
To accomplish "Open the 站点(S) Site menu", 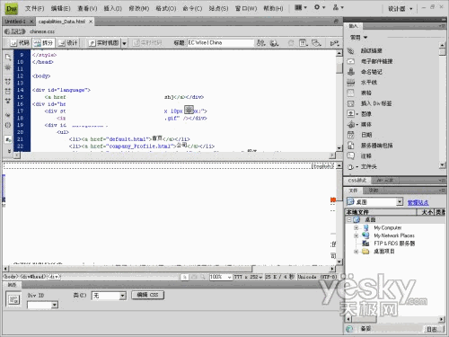I will (218, 8).
